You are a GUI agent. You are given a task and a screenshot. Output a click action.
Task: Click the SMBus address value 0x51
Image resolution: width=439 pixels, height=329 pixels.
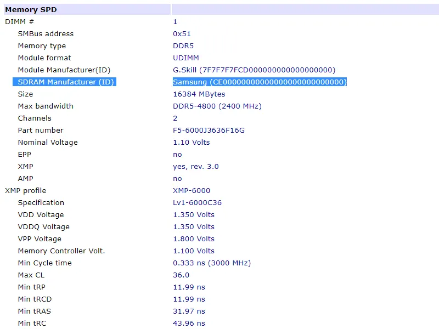pos(182,33)
